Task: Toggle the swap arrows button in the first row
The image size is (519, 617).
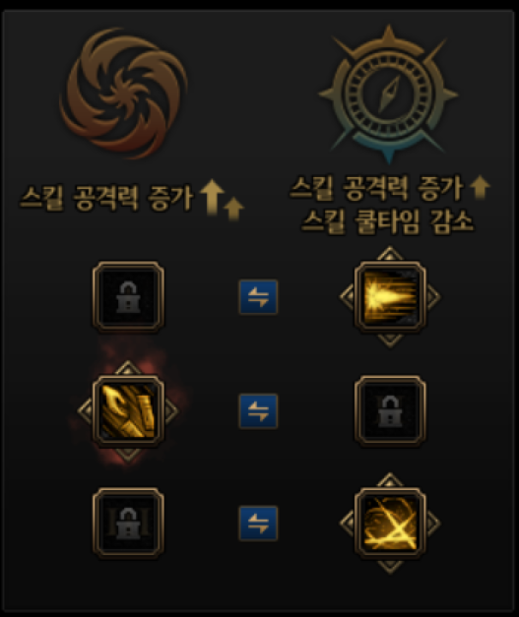Action: tap(258, 297)
